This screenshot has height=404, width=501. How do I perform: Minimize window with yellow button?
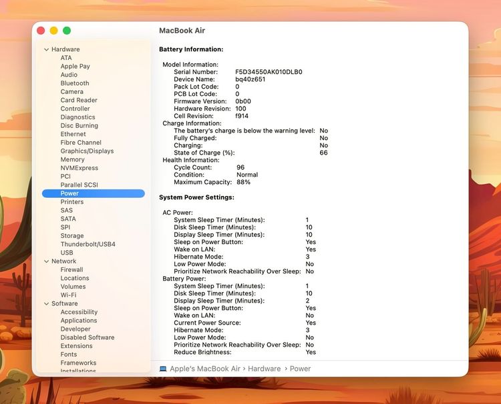tap(53, 31)
